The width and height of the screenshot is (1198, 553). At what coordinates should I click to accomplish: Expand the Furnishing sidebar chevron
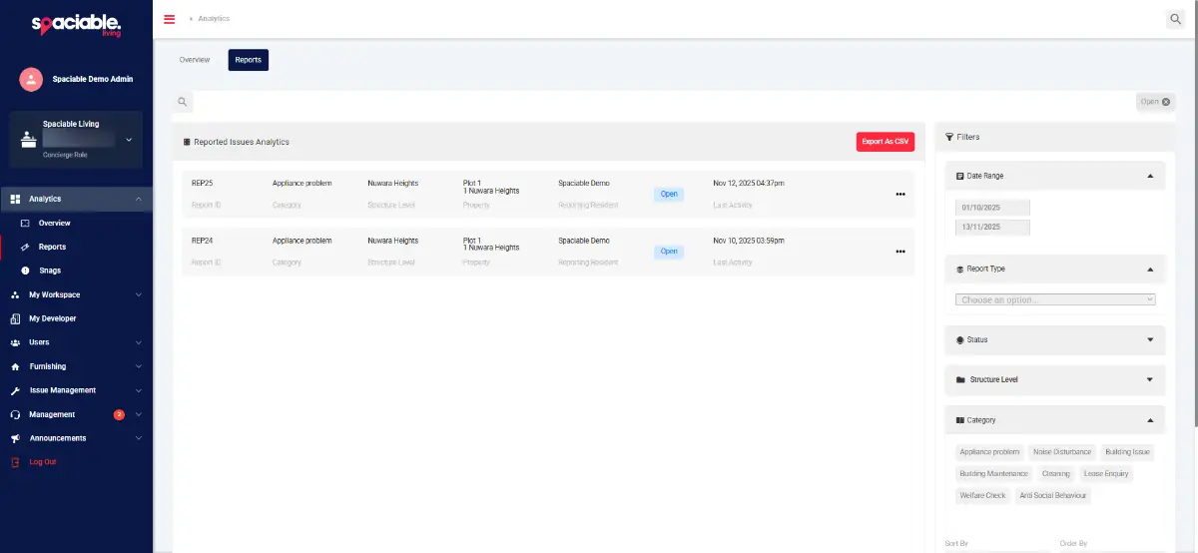(x=138, y=367)
